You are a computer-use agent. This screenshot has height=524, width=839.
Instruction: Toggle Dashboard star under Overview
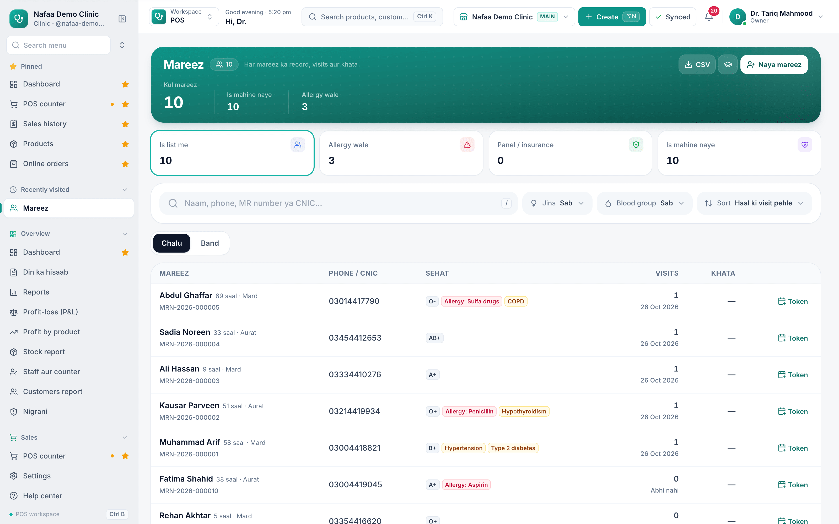[x=125, y=252]
